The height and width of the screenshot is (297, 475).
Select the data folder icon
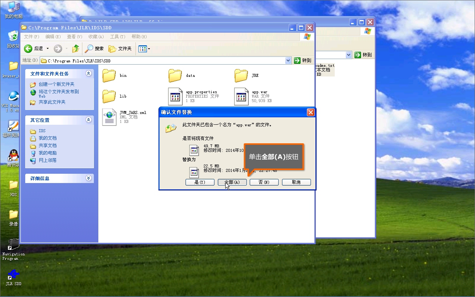pos(175,75)
